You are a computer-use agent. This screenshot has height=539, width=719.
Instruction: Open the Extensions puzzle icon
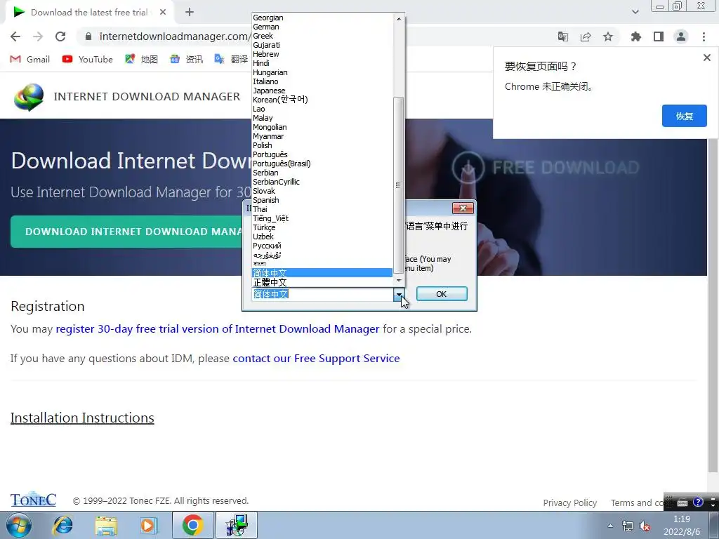click(x=636, y=36)
